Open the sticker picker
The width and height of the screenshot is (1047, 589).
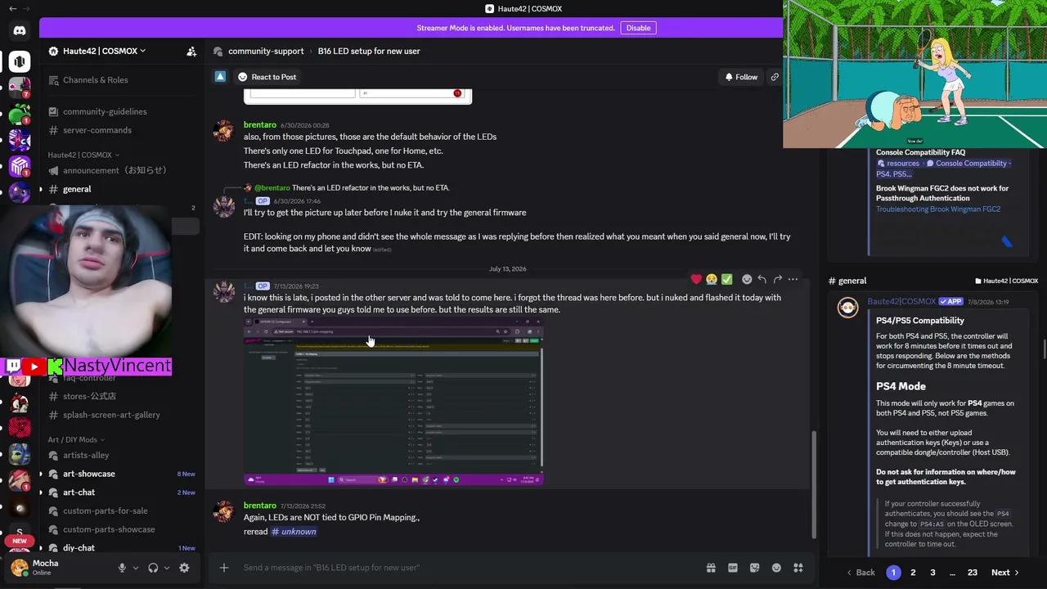point(754,568)
